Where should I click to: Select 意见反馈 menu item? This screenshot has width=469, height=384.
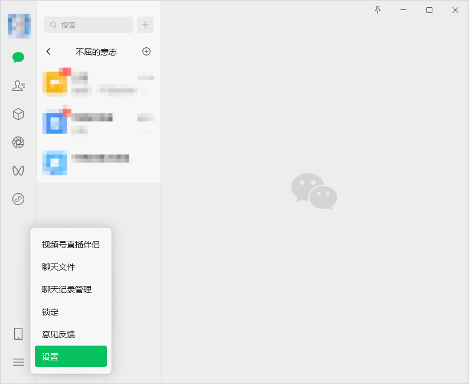[71, 334]
